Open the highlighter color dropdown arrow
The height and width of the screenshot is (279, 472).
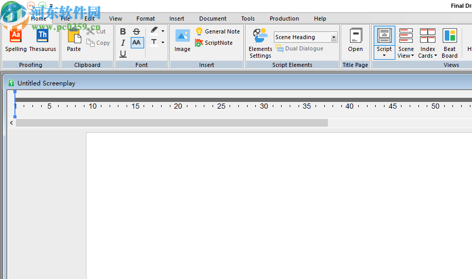163,31
